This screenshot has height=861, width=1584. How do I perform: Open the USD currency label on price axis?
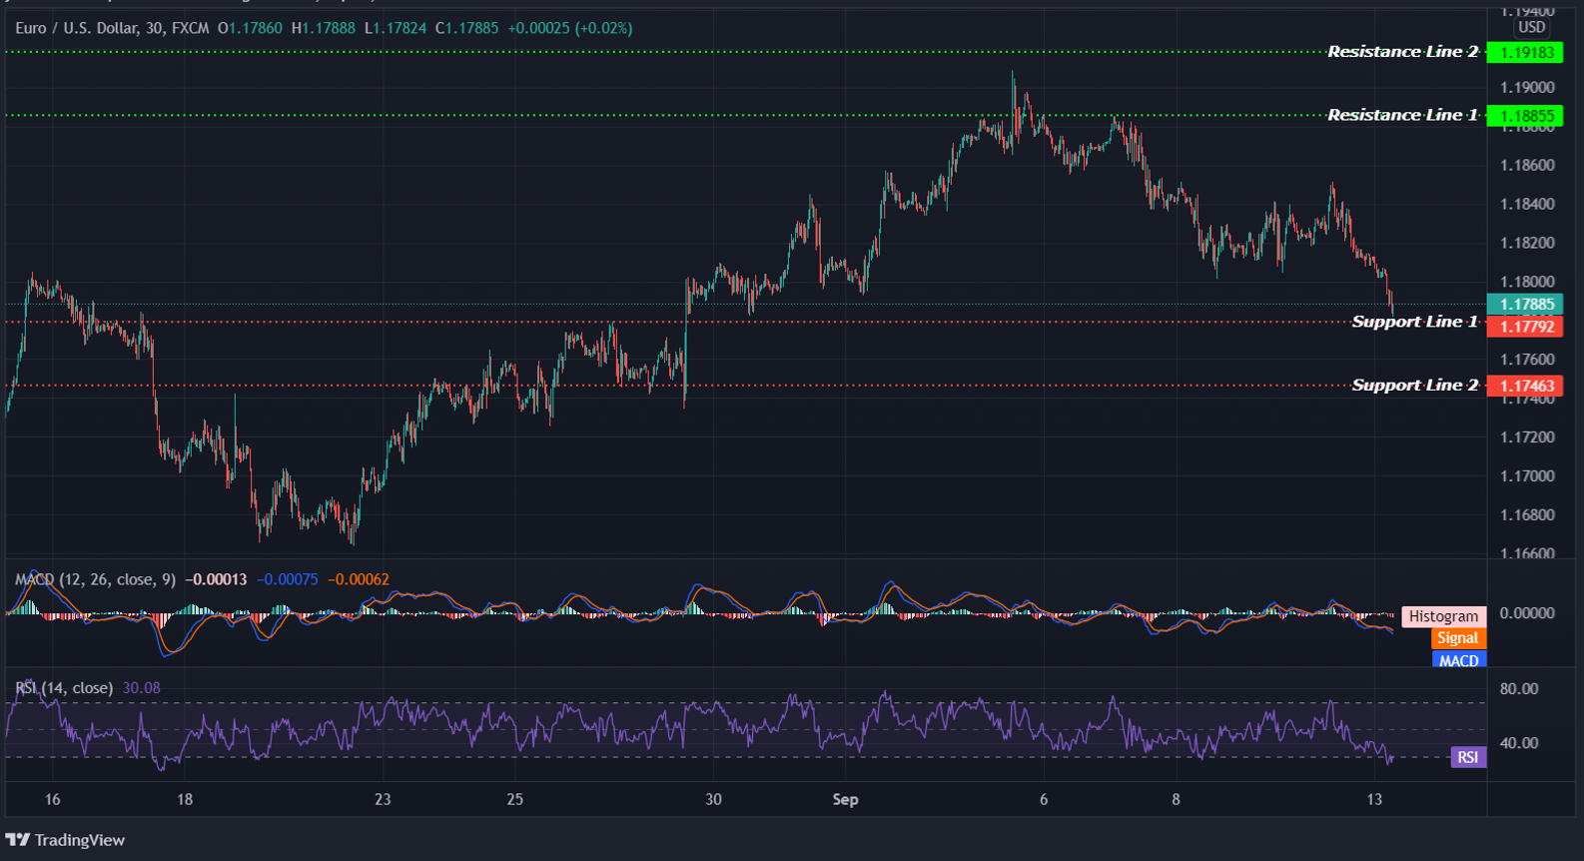[1531, 28]
